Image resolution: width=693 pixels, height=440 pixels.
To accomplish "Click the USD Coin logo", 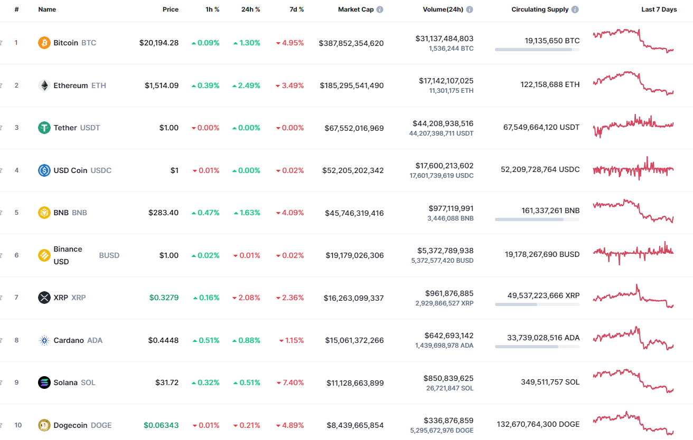I will (x=44, y=170).
